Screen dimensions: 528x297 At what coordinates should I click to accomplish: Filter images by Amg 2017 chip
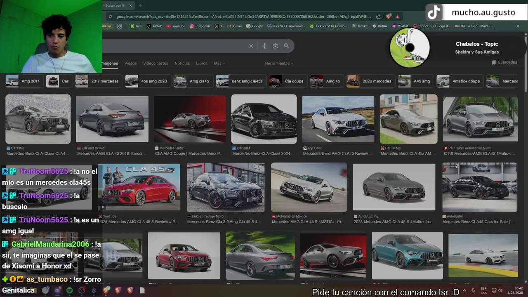(24, 81)
